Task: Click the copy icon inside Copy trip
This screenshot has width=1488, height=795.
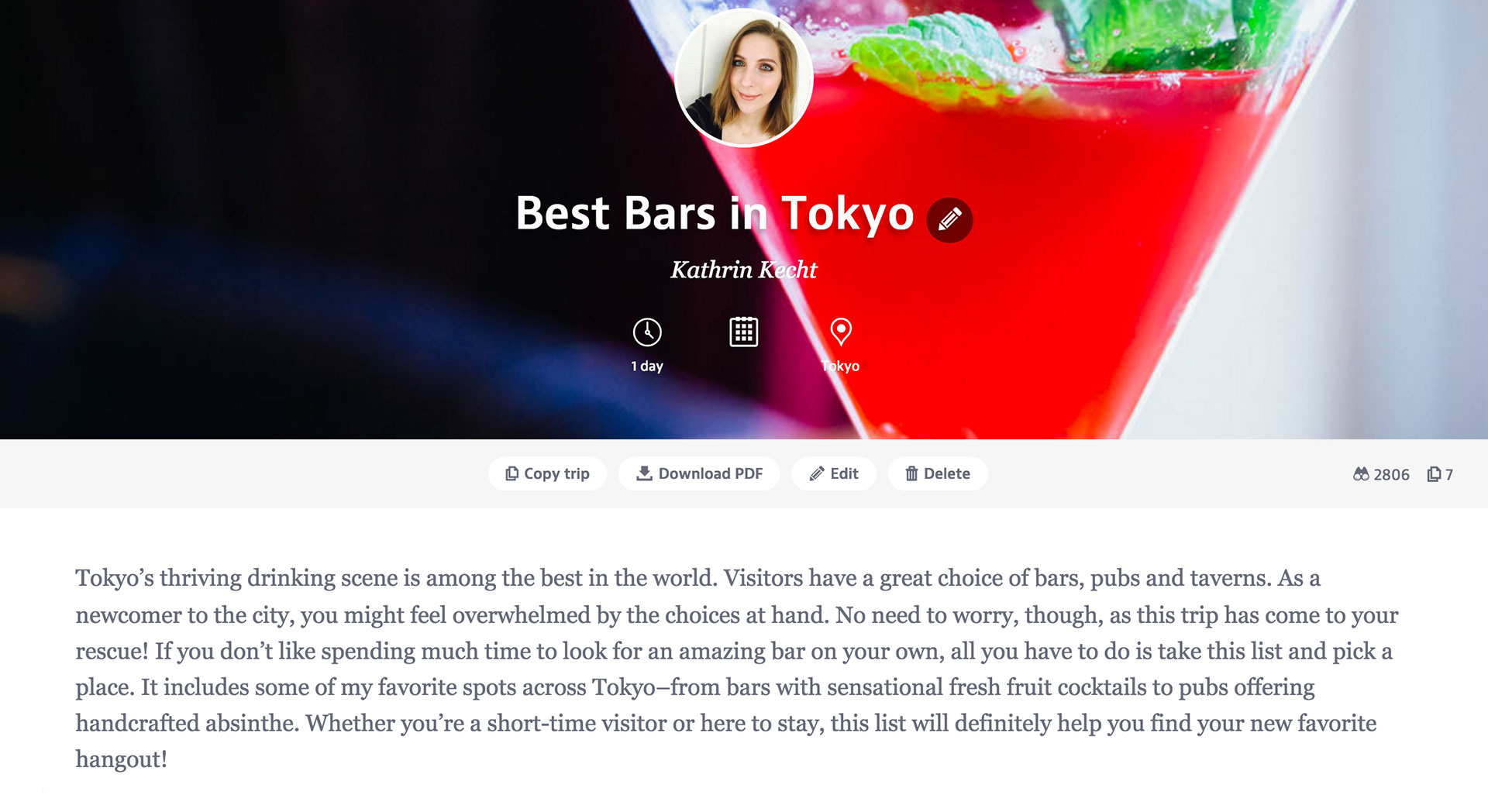Action: 511,473
